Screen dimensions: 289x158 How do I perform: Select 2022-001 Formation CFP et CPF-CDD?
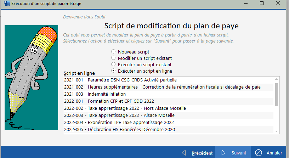[169, 101]
